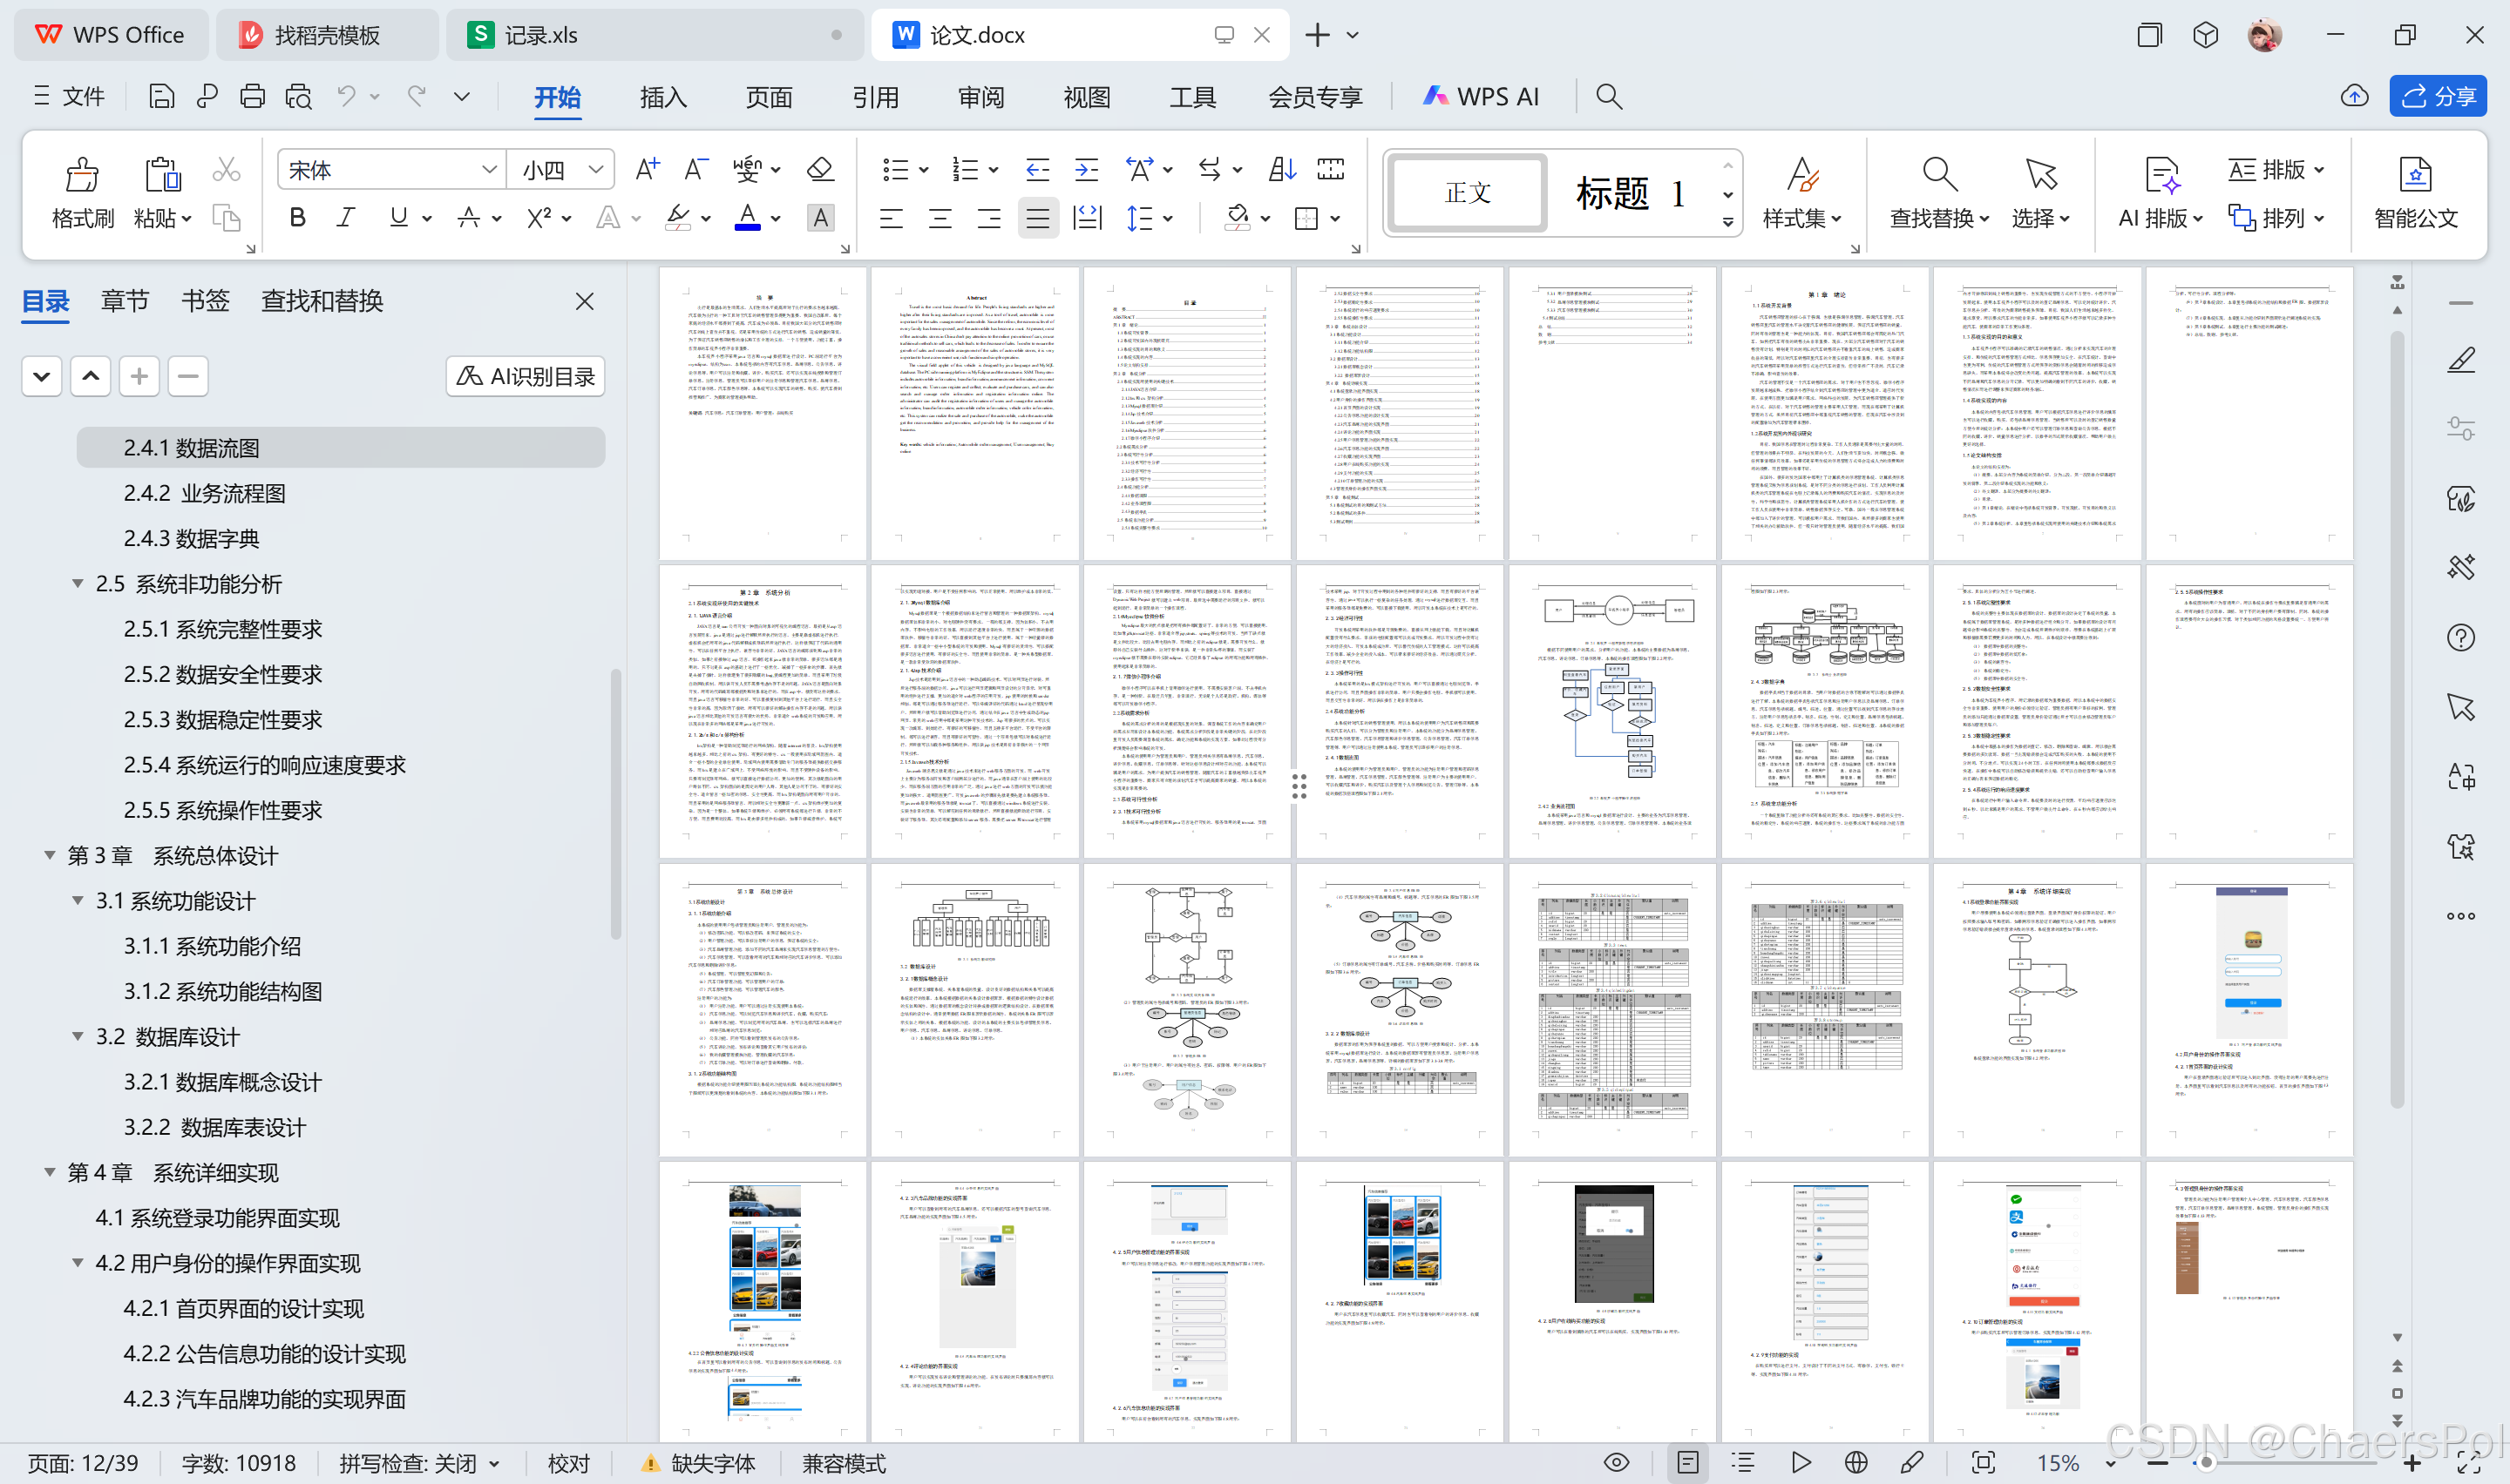
Task: Click the web layout globe icon in status bar
Action: [1855, 1463]
